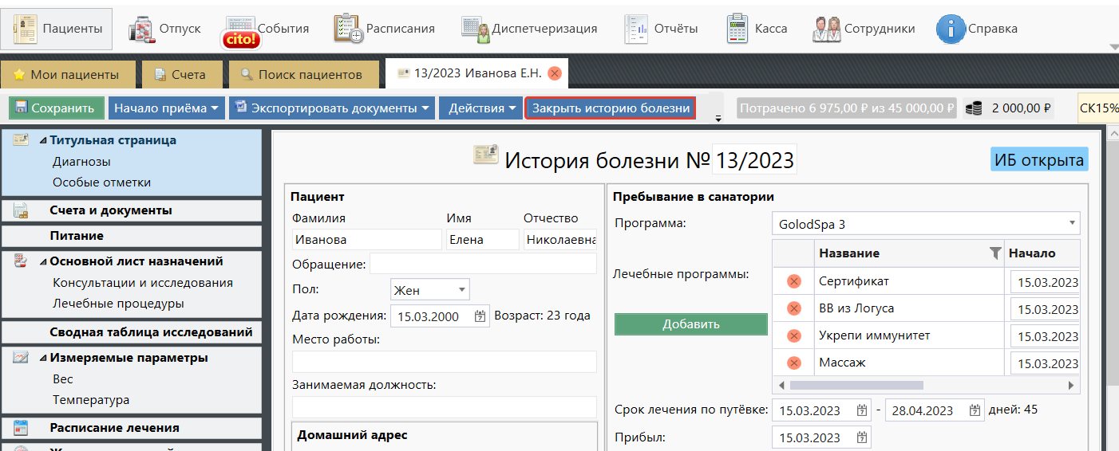The image size is (1119, 451).
Task: Open the Пол gender dropdown
Action: point(462,290)
